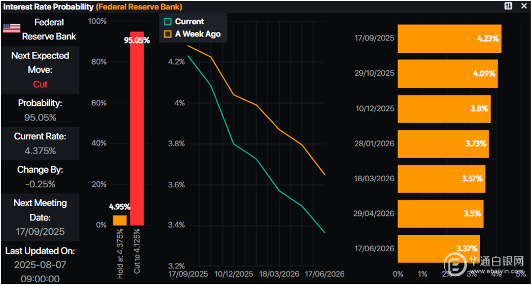Click the Change By -0.25% value

(x=40, y=184)
